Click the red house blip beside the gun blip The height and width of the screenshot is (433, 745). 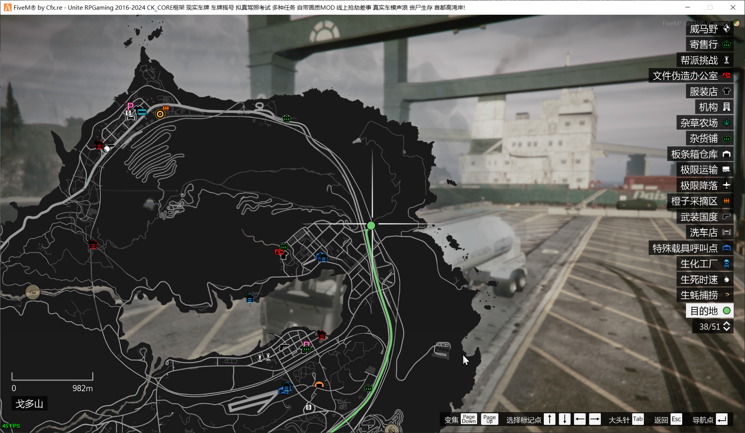[99, 144]
